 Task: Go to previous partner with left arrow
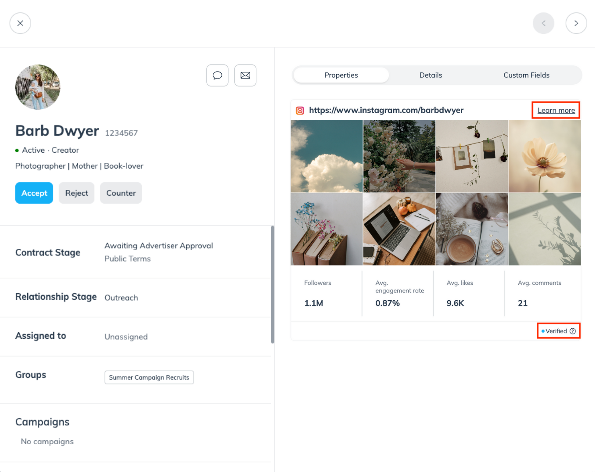[x=543, y=23]
